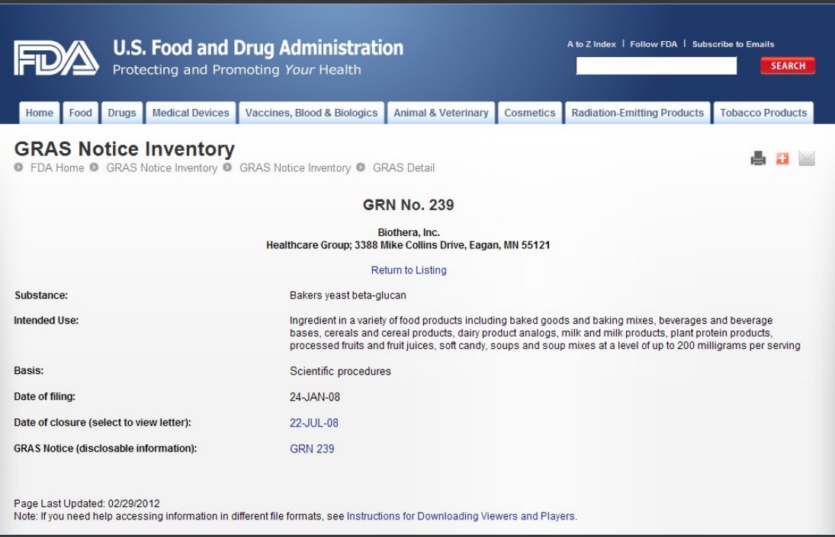The height and width of the screenshot is (537, 835).
Task: Click the U.S. Food and Drug Administration banner text
Action: click(x=258, y=48)
